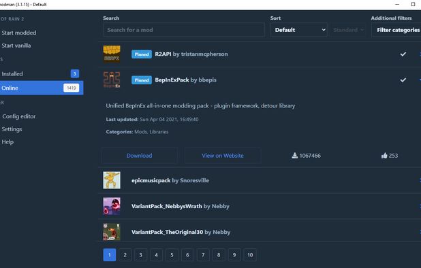
Task: Click the Pinned badge on BepInExPack
Action: pos(142,80)
